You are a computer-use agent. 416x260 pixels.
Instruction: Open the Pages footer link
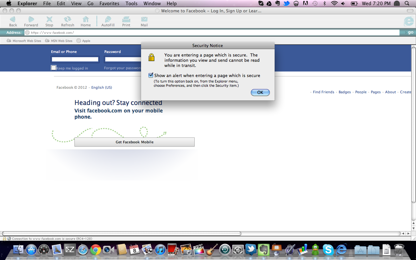376,92
